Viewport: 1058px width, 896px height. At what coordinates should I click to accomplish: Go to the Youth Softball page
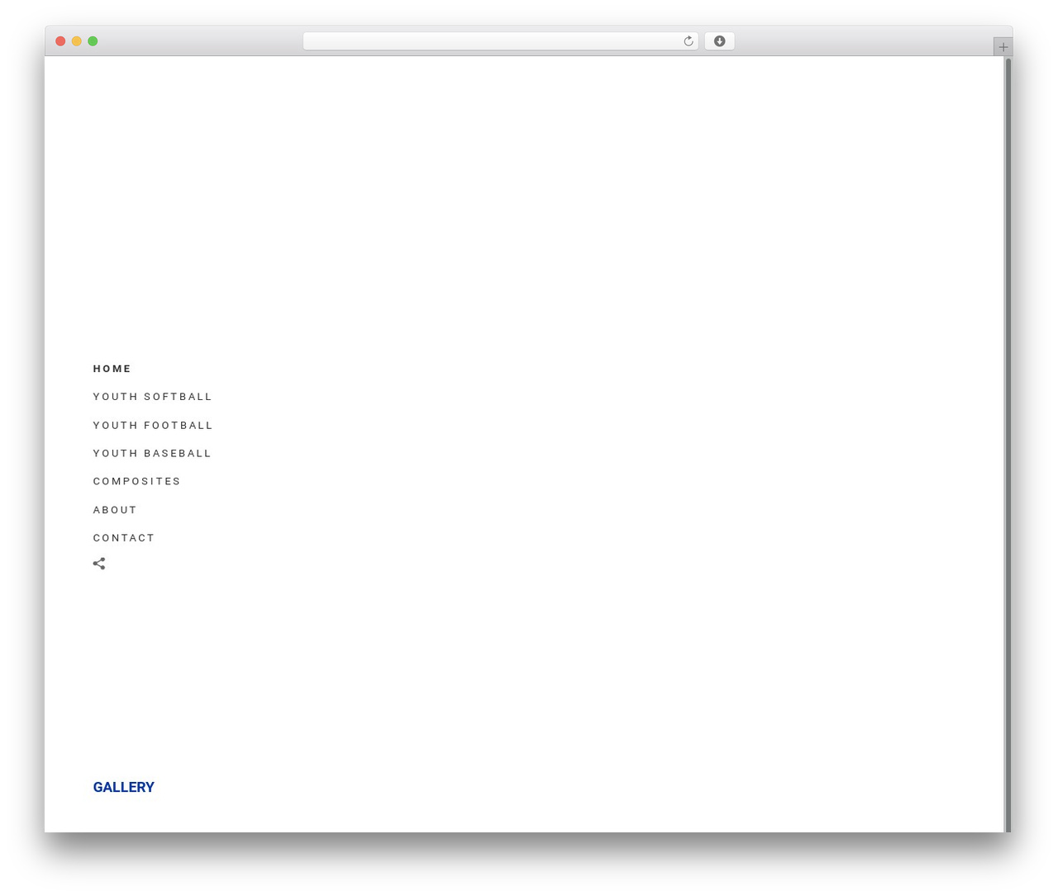(153, 397)
